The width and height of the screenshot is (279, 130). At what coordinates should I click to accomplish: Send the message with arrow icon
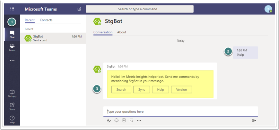click(x=254, y=121)
